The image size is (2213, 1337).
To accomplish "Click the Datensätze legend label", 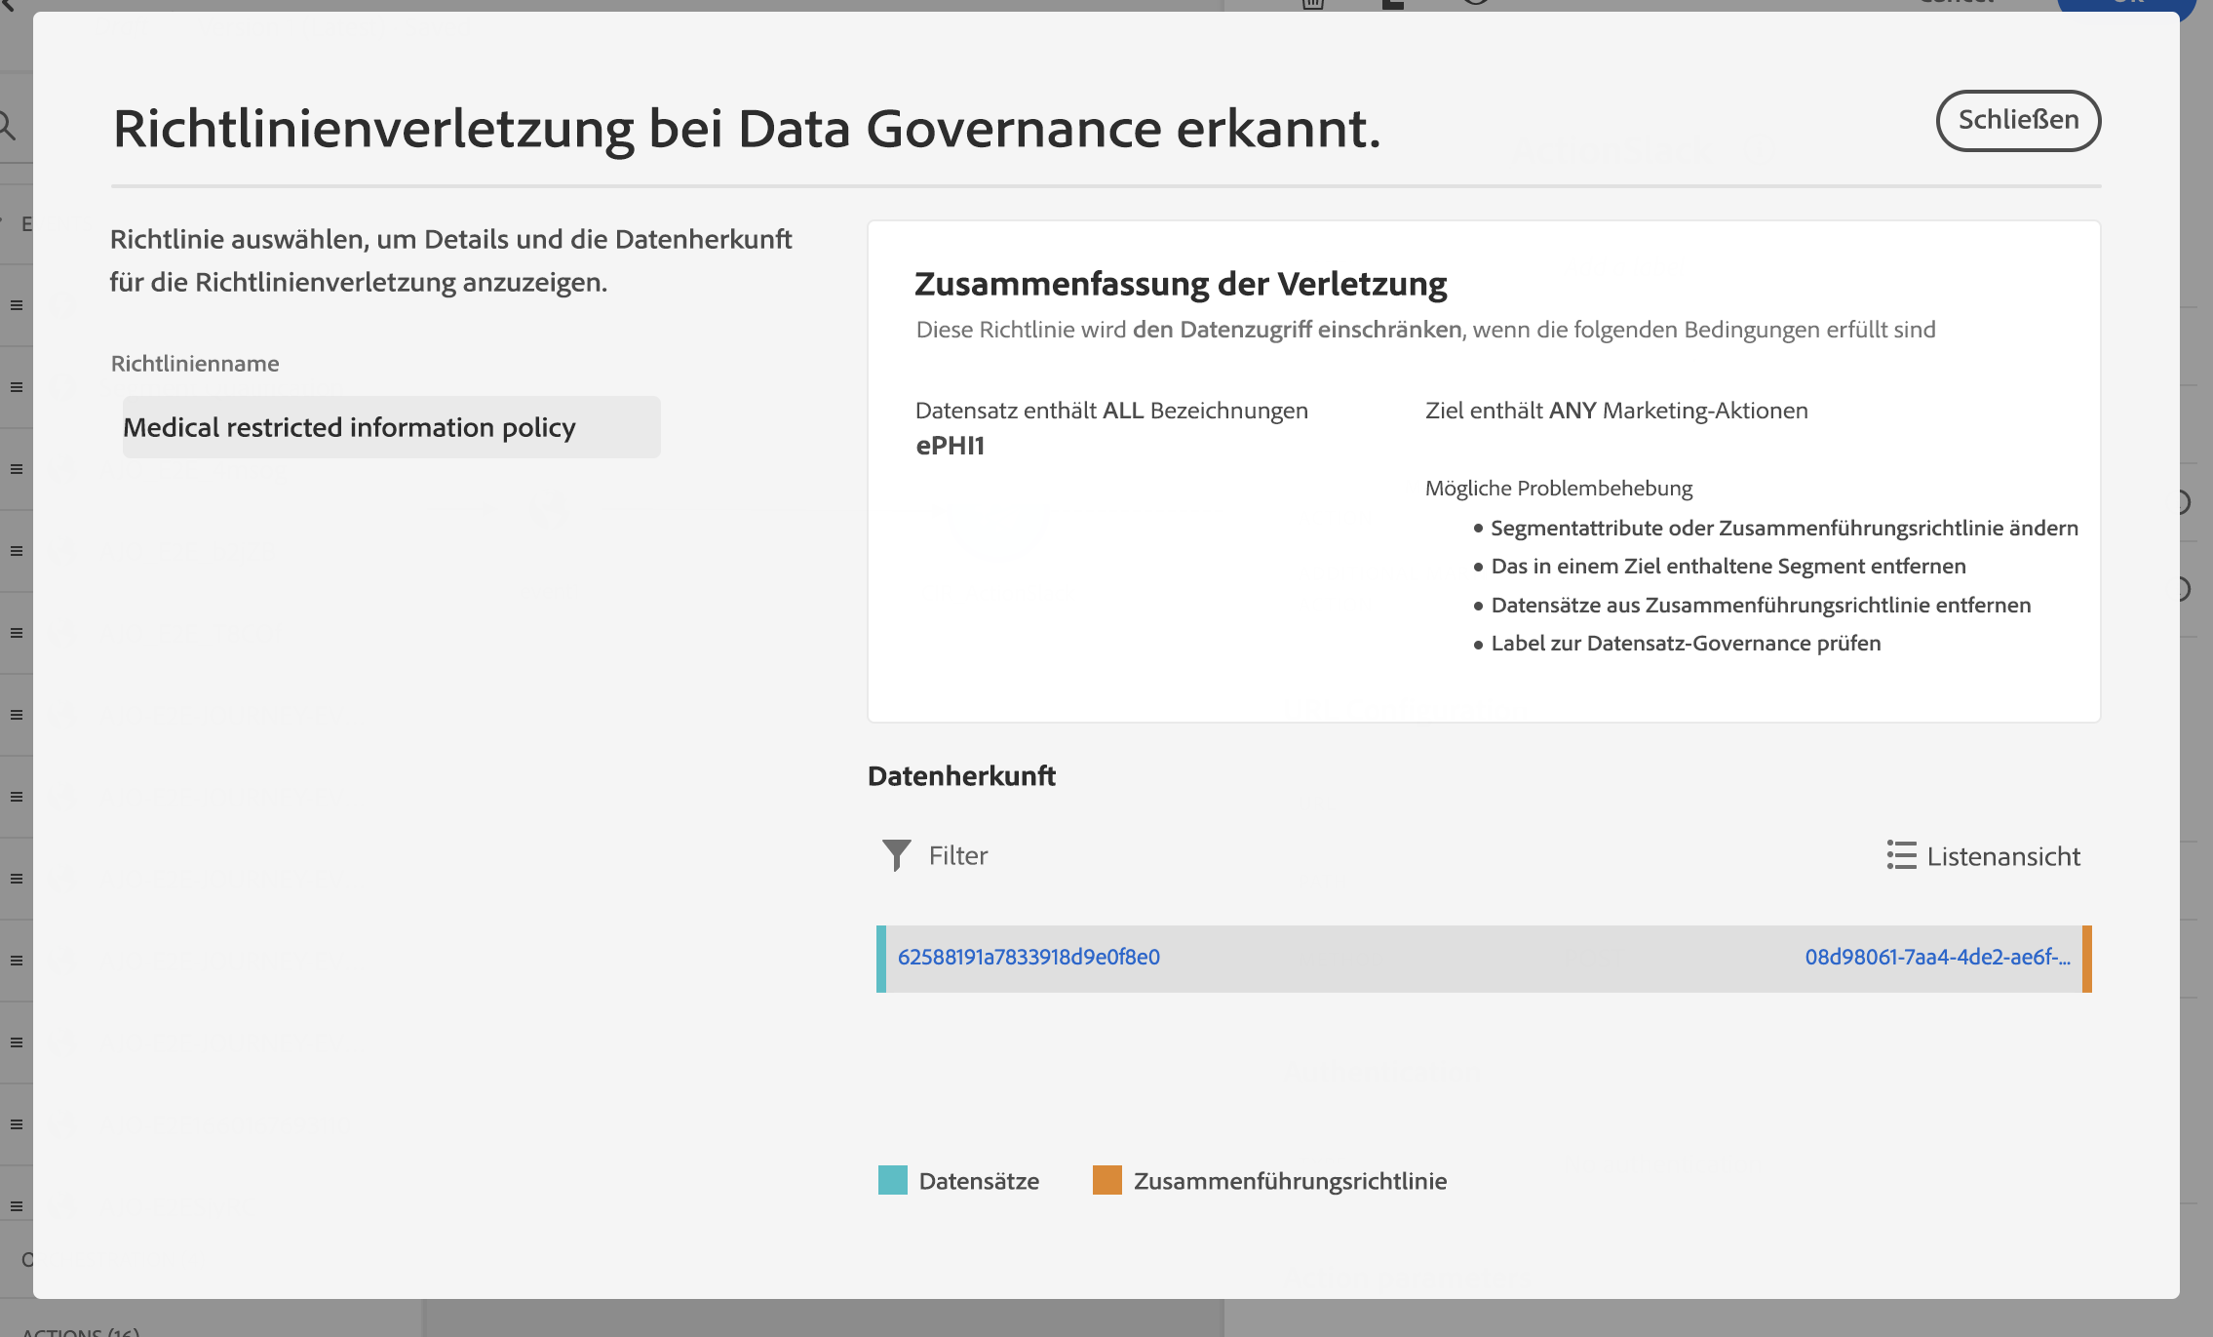I will pos(979,1181).
